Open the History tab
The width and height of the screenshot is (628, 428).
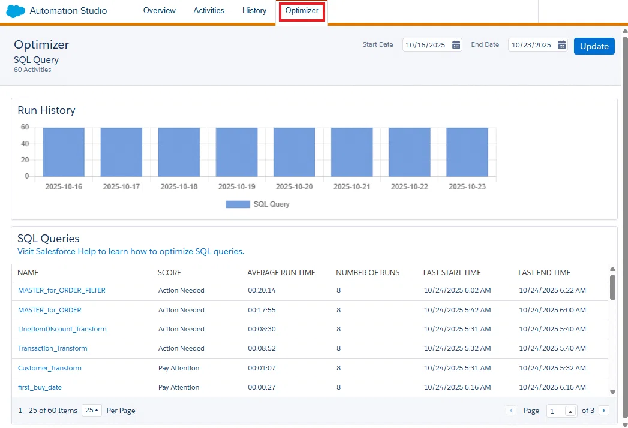point(254,10)
